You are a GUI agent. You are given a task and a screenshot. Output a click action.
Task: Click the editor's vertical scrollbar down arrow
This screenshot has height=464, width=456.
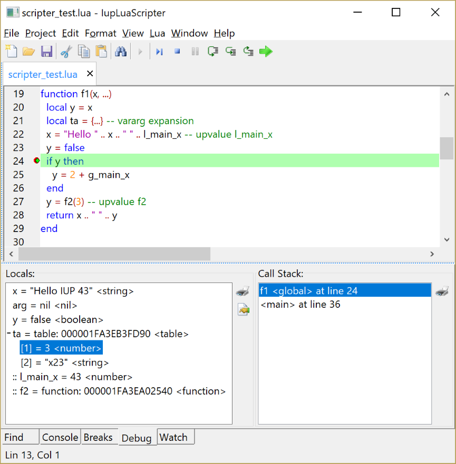click(x=447, y=238)
